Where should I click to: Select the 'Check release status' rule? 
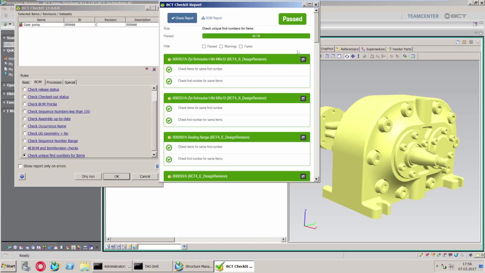pyautogui.click(x=25, y=89)
